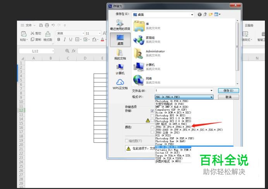Uncheck the checked box beside 存储
Screen dimensions: 268x189
152,111
